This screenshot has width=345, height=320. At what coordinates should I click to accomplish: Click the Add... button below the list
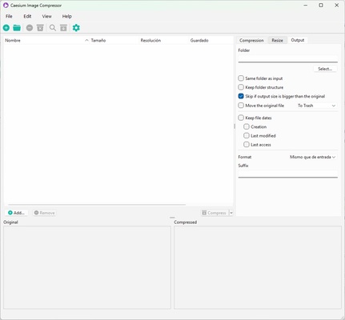(x=16, y=213)
